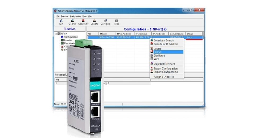Click the Export Configuration icon
260x140 pixels.
[152, 68]
